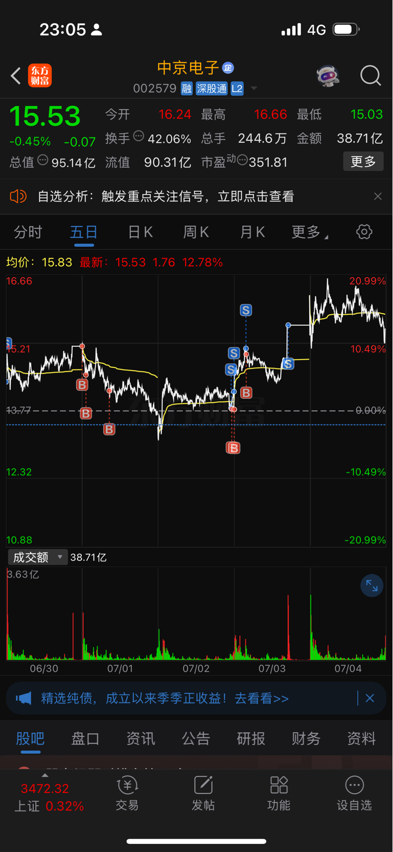The width and height of the screenshot is (393, 852).
Task: Tap the info icon beside 市盈
Action: [x=242, y=161]
